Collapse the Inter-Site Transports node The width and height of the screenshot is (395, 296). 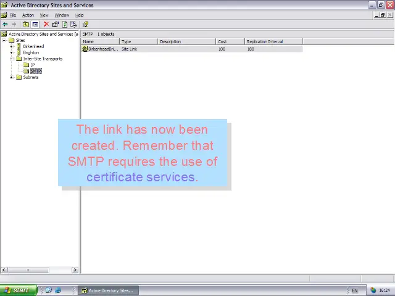tap(11, 59)
